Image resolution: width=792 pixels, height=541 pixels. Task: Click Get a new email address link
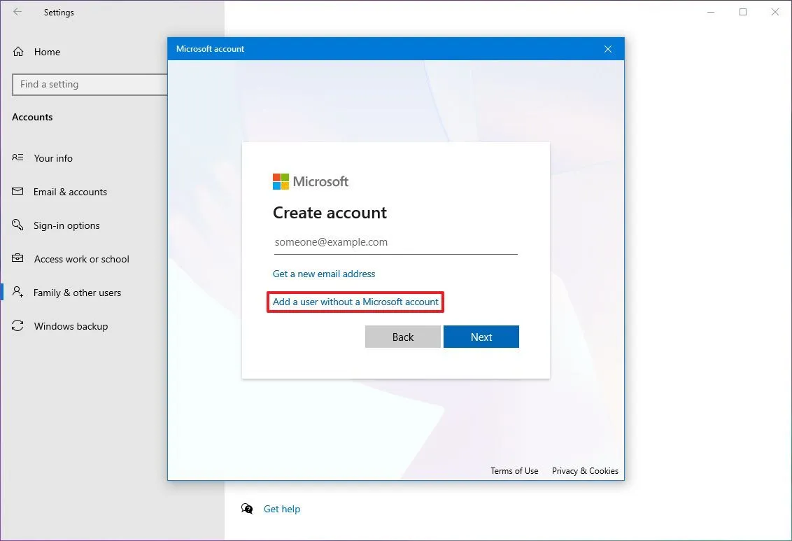[324, 274]
